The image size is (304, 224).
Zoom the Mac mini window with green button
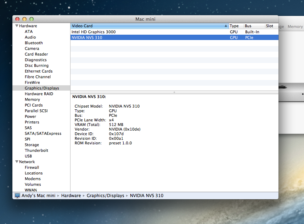click(x=32, y=19)
